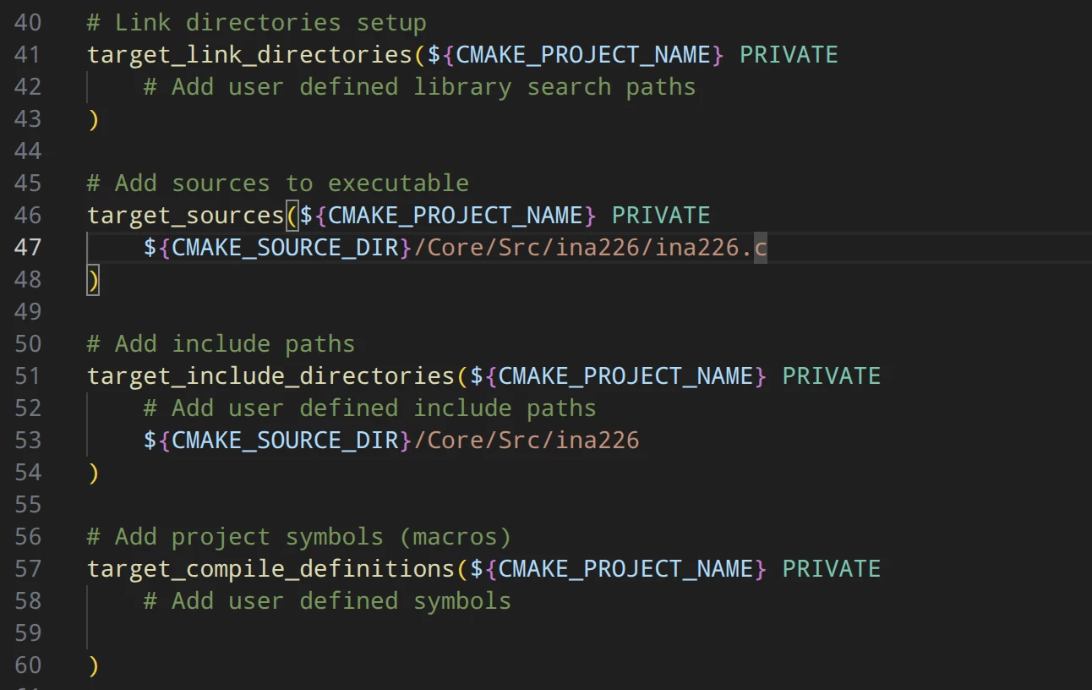1092x690 pixels.
Task: Click the closing parenthesis on line 48
Action: pos(94,279)
